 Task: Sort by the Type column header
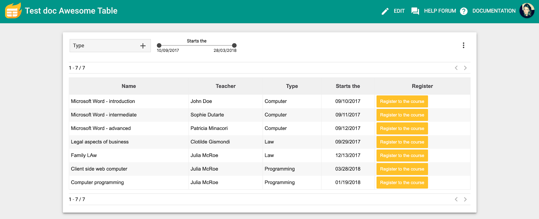(292, 86)
